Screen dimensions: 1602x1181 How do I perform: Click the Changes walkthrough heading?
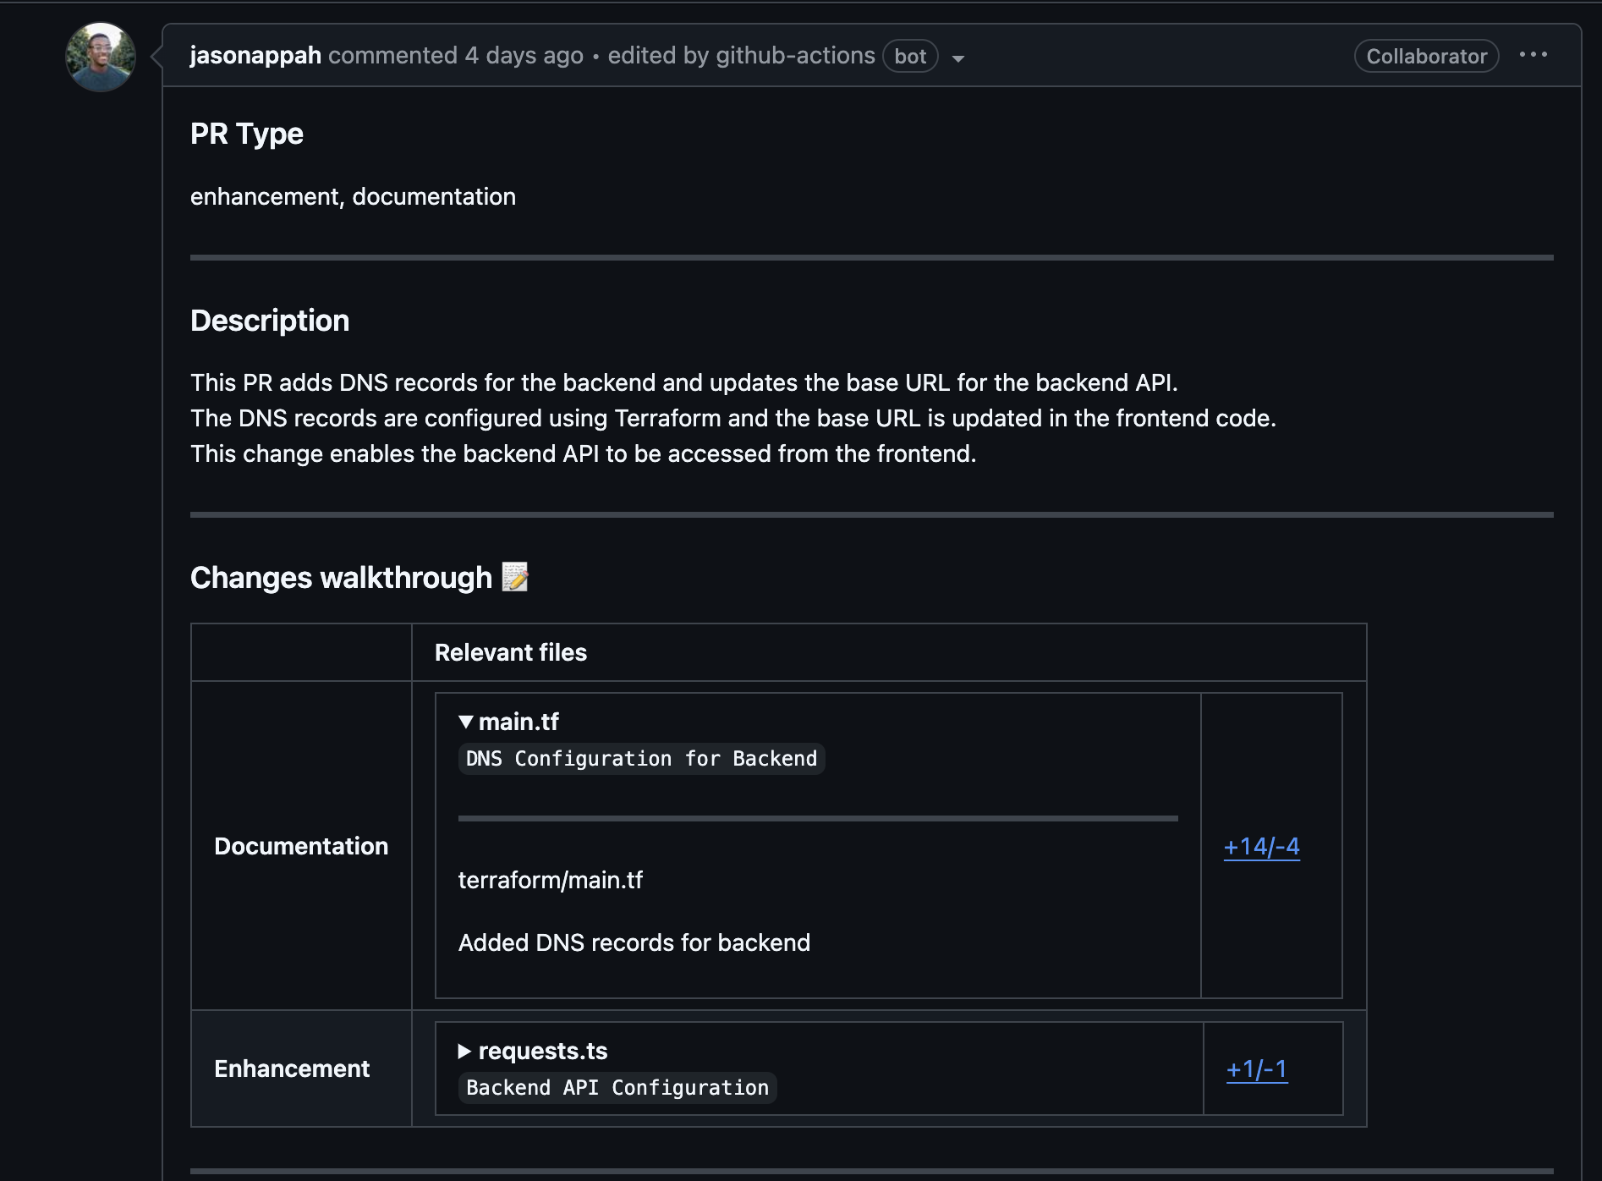tap(341, 578)
